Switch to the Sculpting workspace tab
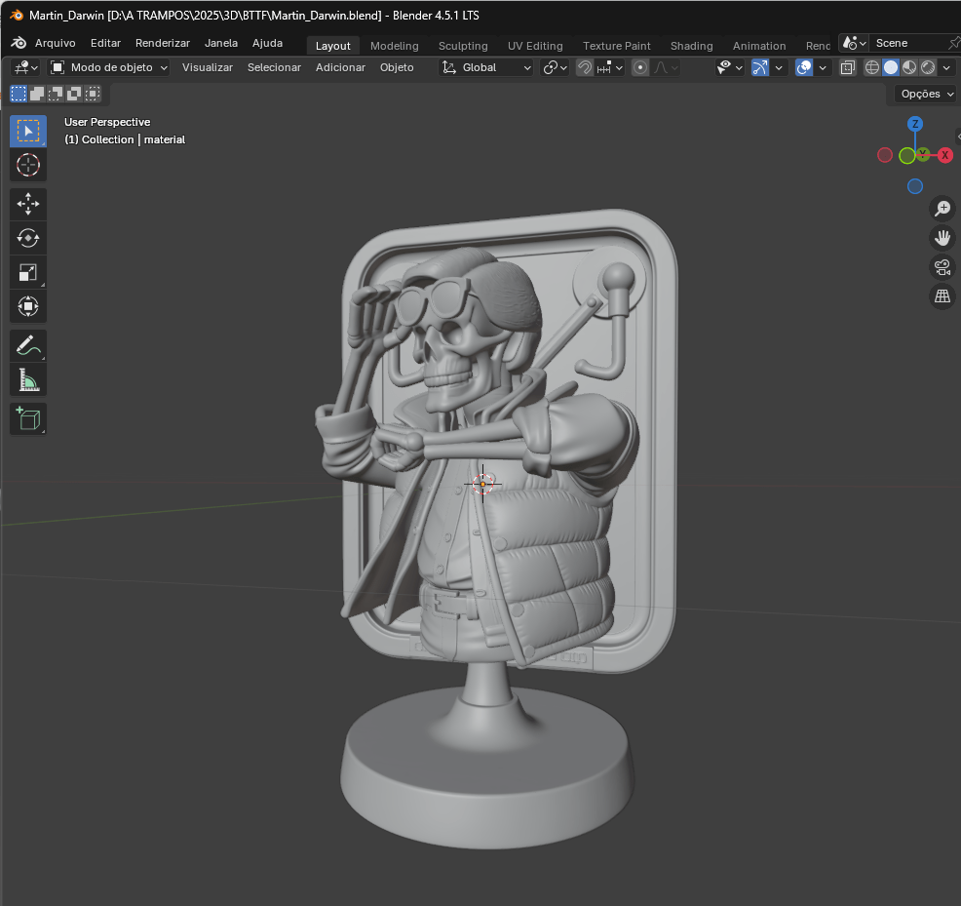Image resolution: width=961 pixels, height=906 pixels. [x=463, y=46]
